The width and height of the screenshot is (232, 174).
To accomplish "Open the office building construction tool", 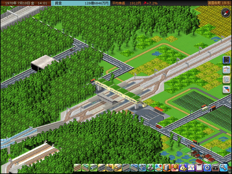I will coord(167,168).
